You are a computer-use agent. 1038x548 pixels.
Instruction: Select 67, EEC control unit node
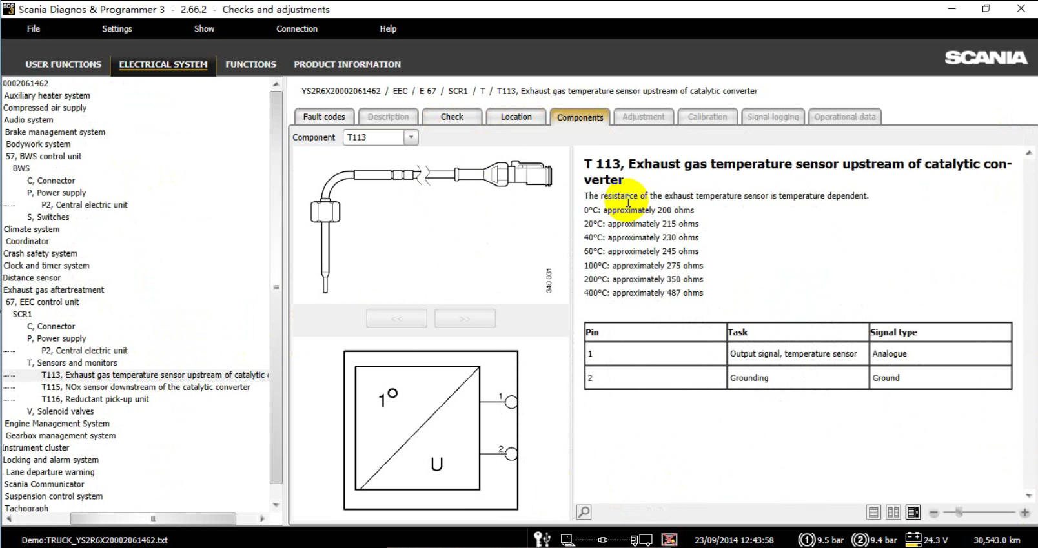pyautogui.click(x=42, y=302)
